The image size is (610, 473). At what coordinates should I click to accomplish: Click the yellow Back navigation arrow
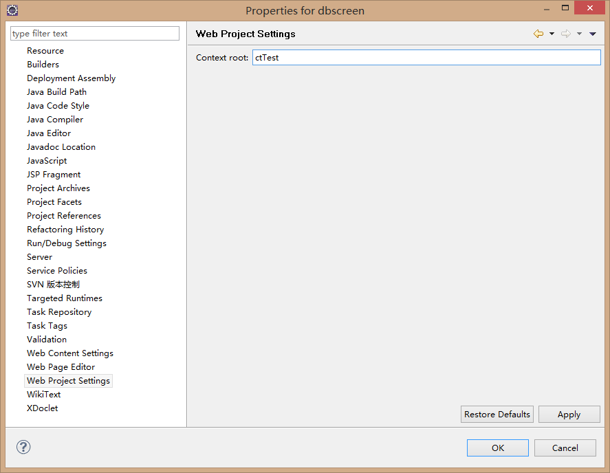[x=538, y=34]
